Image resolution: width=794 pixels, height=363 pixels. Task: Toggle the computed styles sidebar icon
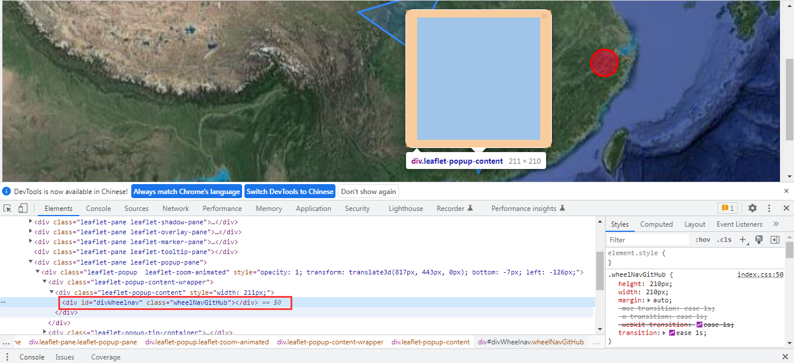[x=775, y=239]
